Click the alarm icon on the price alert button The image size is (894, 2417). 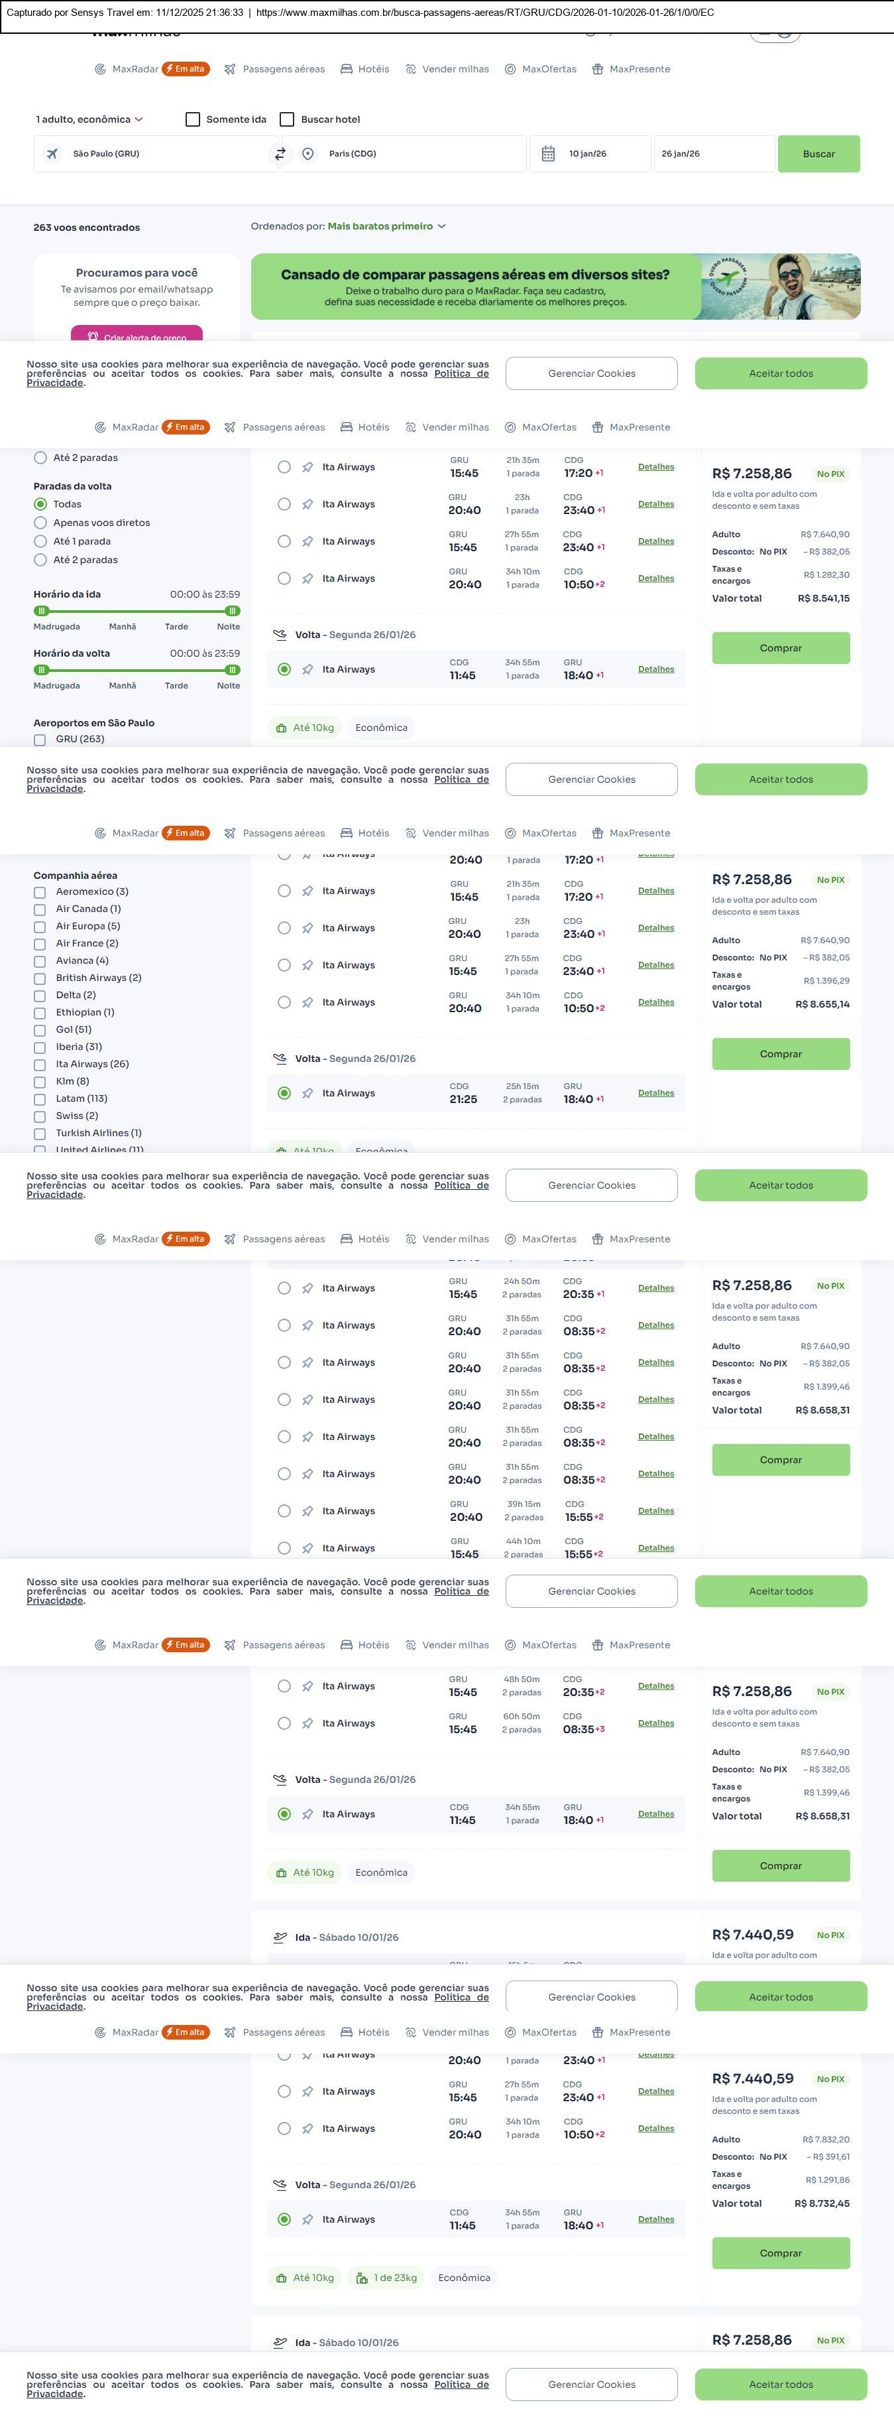point(93,337)
